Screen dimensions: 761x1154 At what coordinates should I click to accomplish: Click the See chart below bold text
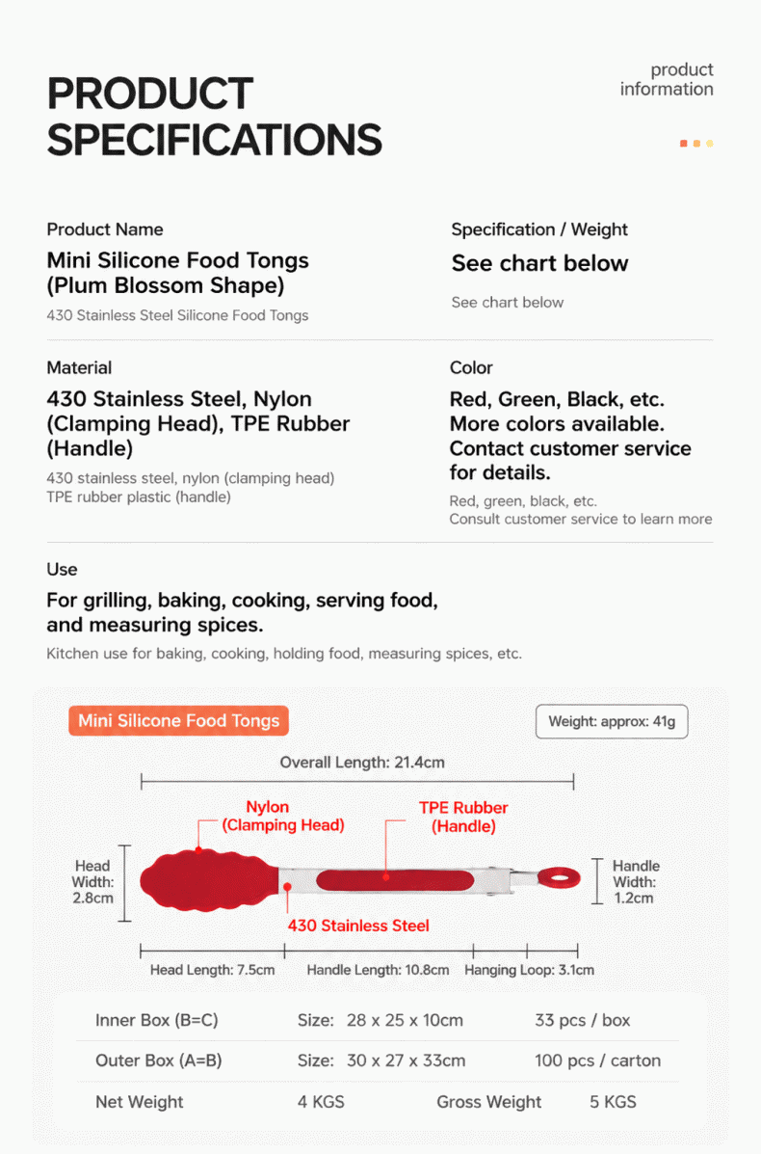pos(539,263)
